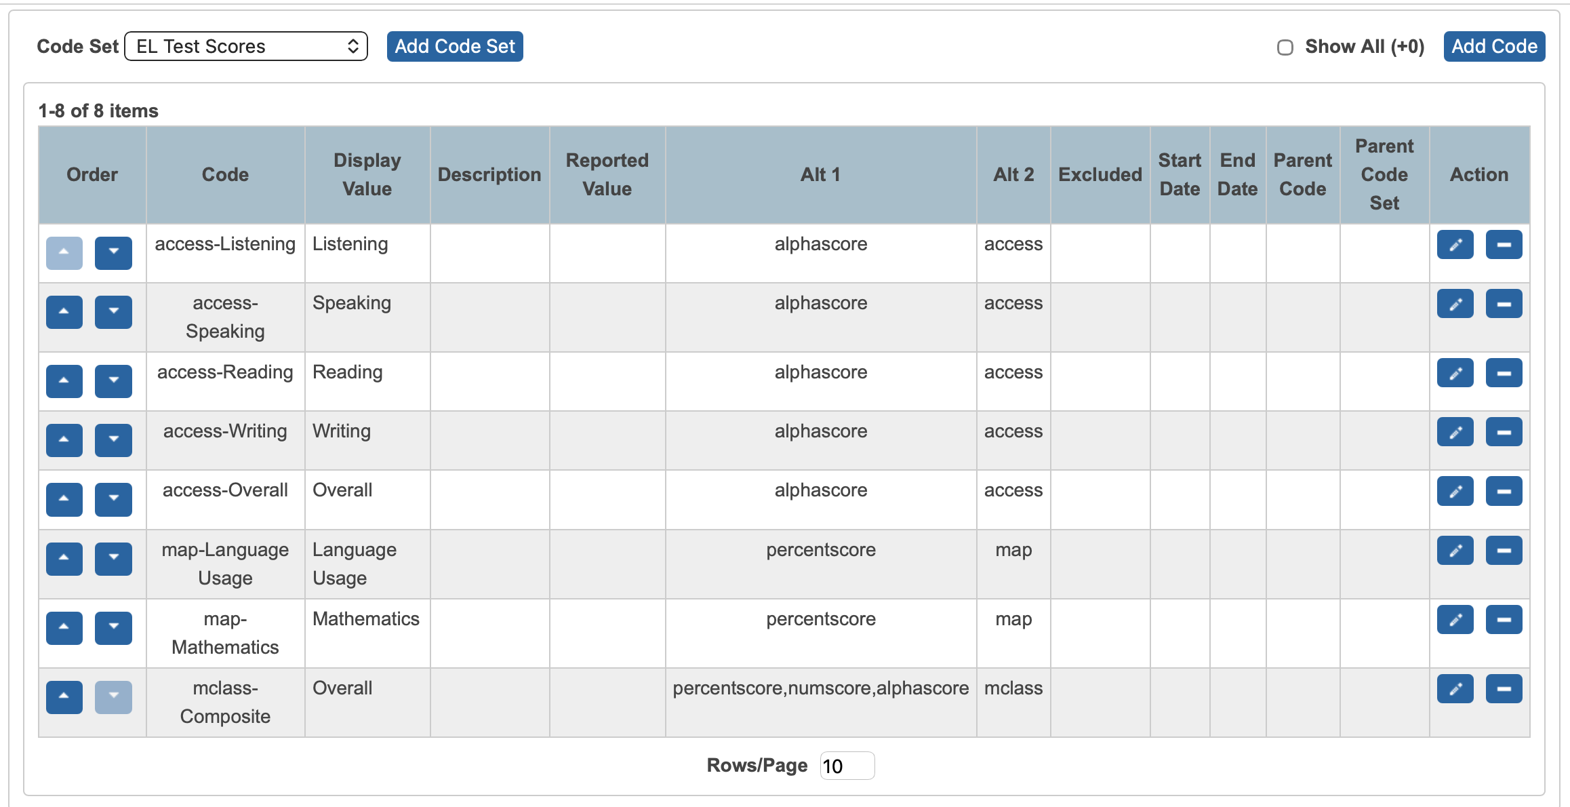This screenshot has height=807, width=1570.
Task: Remove the access-Overall code
Action: click(x=1504, y=491)
